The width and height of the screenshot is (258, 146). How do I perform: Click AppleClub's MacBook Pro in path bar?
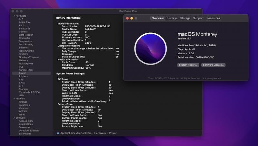coord(76,133)
